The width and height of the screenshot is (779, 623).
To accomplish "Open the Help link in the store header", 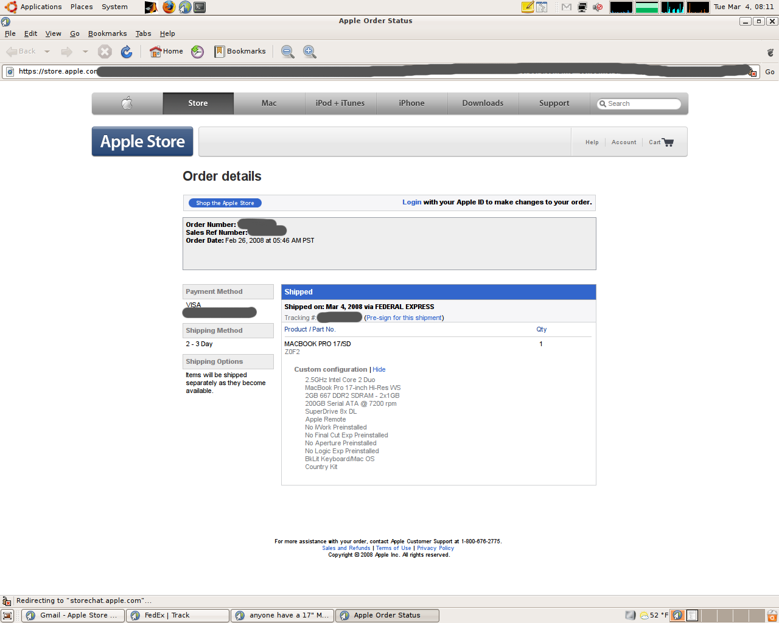I will click(x=592, y=142).
